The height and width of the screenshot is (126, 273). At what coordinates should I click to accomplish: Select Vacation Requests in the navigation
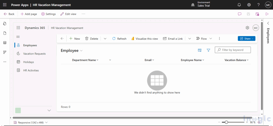34,54
